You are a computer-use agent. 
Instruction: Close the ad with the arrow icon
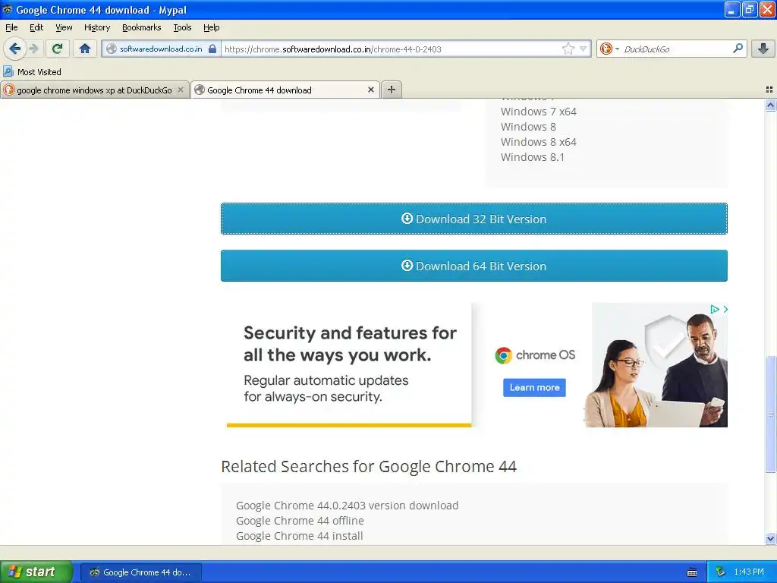coord(725,310)
